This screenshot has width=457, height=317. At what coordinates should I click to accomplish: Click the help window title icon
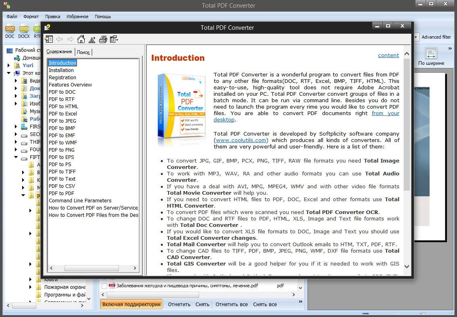pyautogui.click(x=47, y=27)
